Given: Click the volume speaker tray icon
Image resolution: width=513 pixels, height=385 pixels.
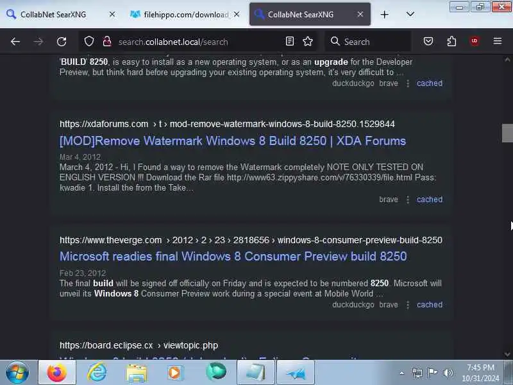Looking at the screenshot, I should point(448,373).
